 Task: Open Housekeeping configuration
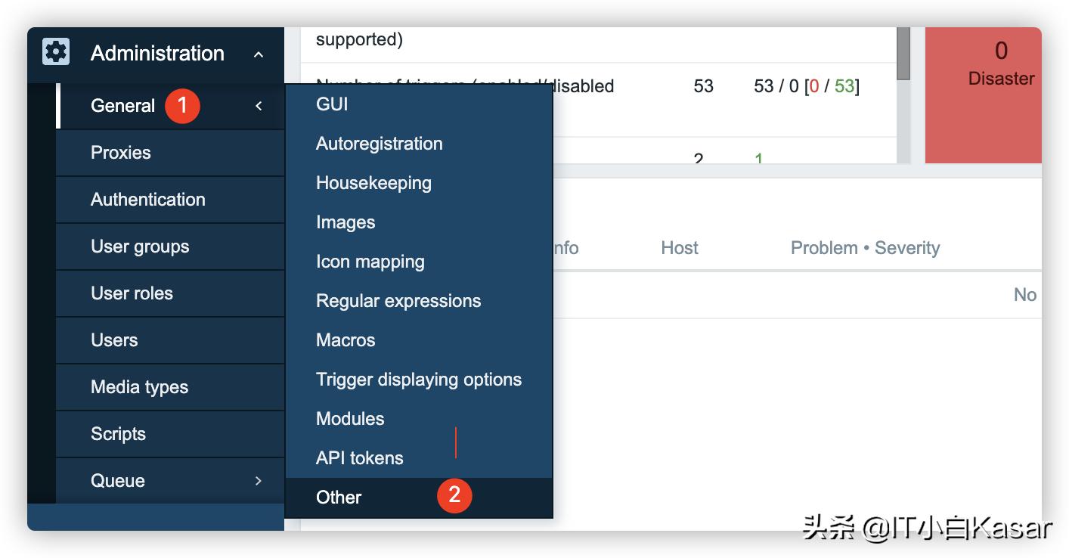(x=373, y=182)
